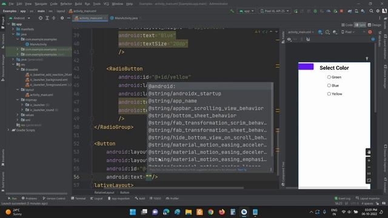Zoom in the layout preview with plus icon
This screenshot has height=218, width=388.
point(369,160)
